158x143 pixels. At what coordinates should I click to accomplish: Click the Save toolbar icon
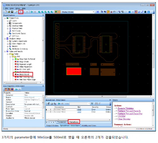pos(12,12)
